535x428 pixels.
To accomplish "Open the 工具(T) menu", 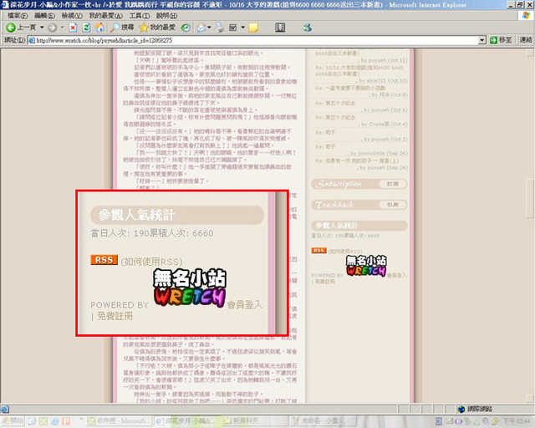I will pos(140,16).
